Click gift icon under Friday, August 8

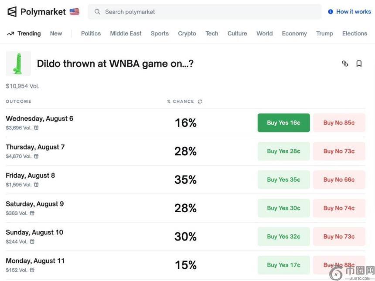tap(36, 185)
